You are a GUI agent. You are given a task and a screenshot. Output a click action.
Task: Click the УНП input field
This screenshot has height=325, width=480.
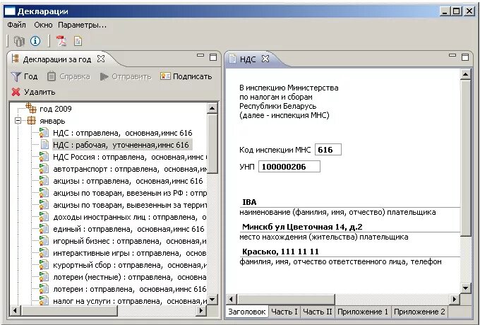pos(289,167)
